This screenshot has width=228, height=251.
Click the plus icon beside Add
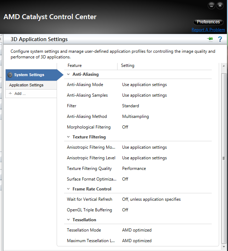(10, 93)
